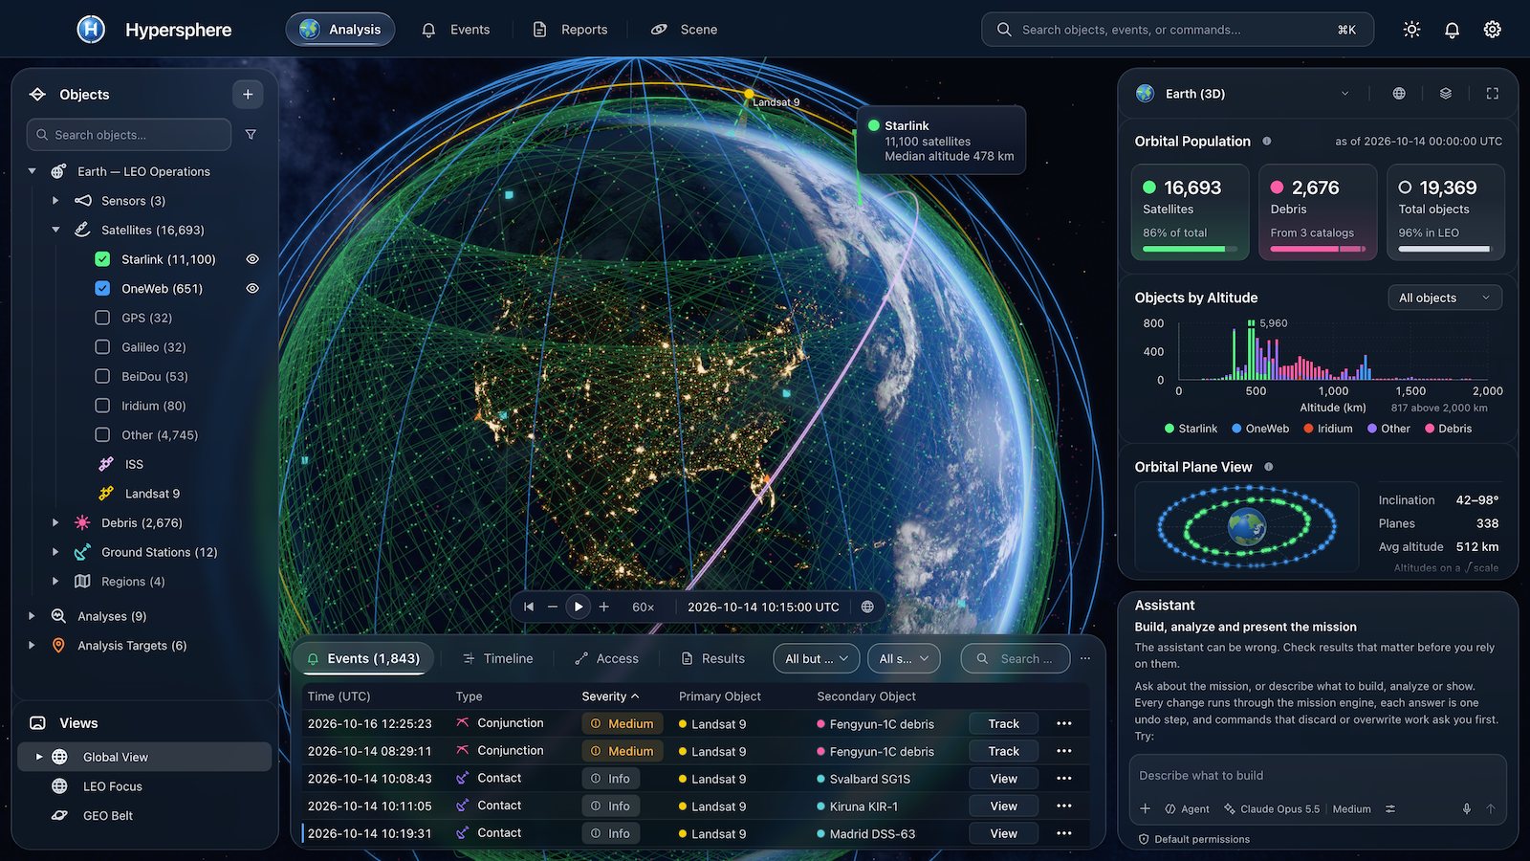Image resolution: width=1530 pixels, height=861 pixels.
Task: Play the simulation
Action: (579, 607)
